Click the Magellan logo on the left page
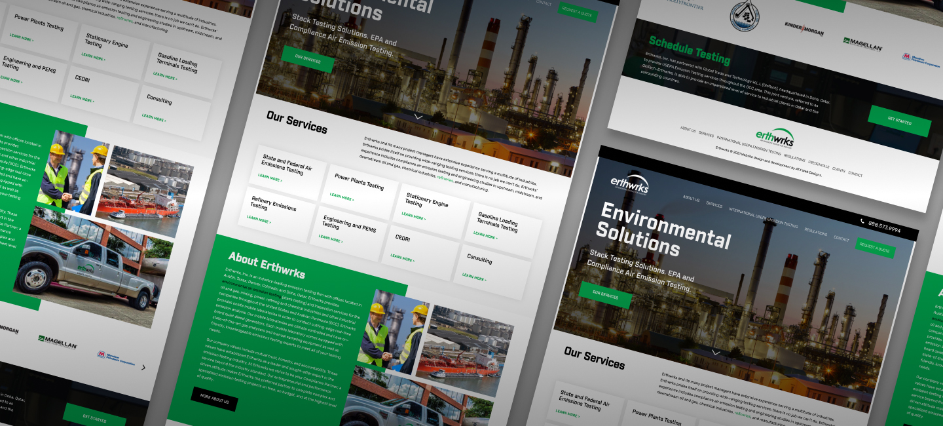This screenshot has width=943, height=426. pos(58,341)
